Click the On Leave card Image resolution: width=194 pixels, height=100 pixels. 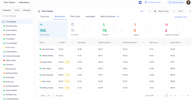click(84, 29)
